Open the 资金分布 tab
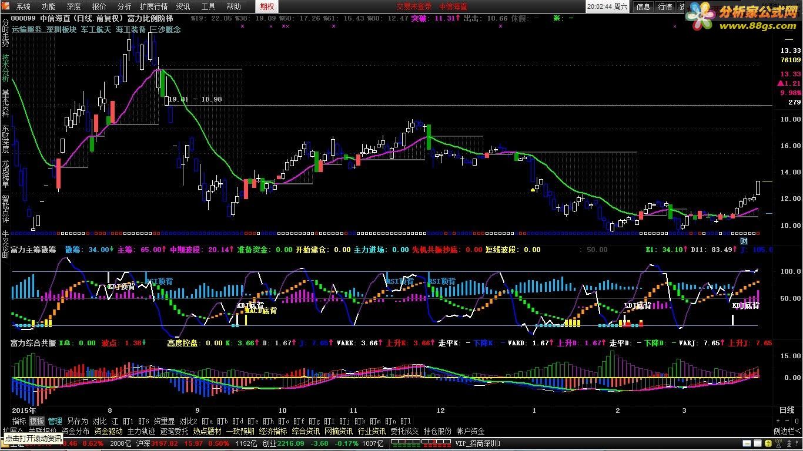This screenshot has height=451, width=803. point(75,431)
